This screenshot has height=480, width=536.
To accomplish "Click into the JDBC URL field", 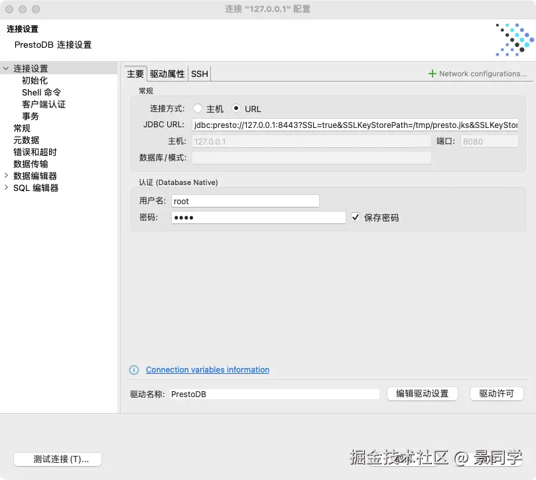I will (355, 125).
